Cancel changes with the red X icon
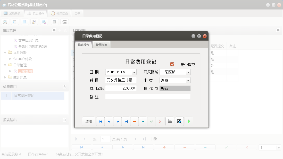Screen dimensions: 283x159 coord(160,121)
